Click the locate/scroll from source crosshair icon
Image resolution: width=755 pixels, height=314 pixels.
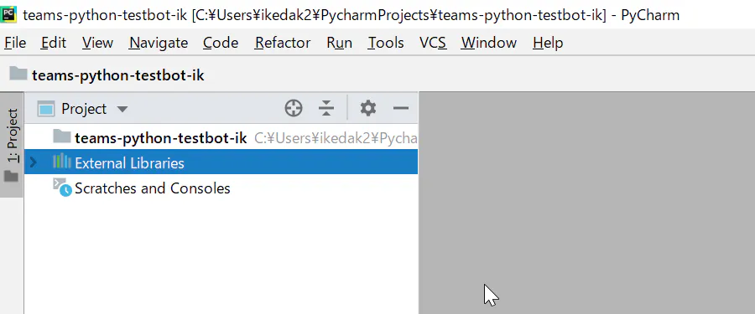tap(294, 109)
